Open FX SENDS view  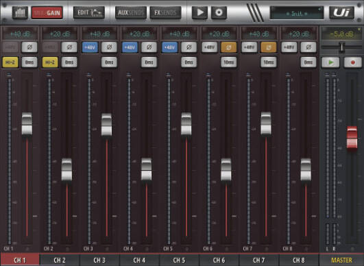pyautogui.click(x=165, y=12)
